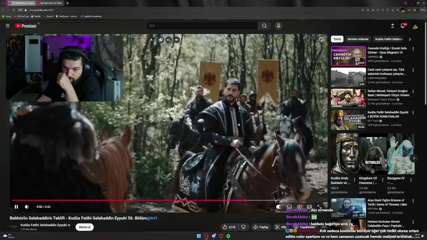Open the YouTube guide hamburger menu
427x240 pixels.
click(x=8, y=26)
